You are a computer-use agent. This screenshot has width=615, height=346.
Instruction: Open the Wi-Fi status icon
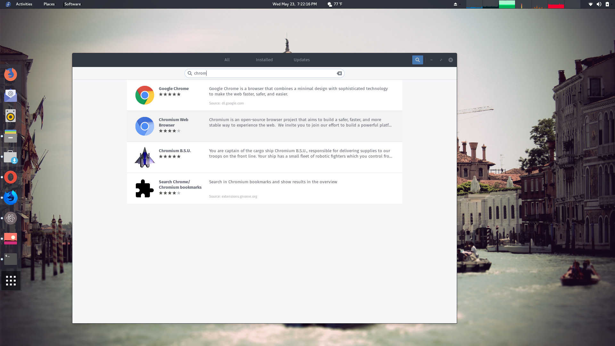[x=590, y=4]
